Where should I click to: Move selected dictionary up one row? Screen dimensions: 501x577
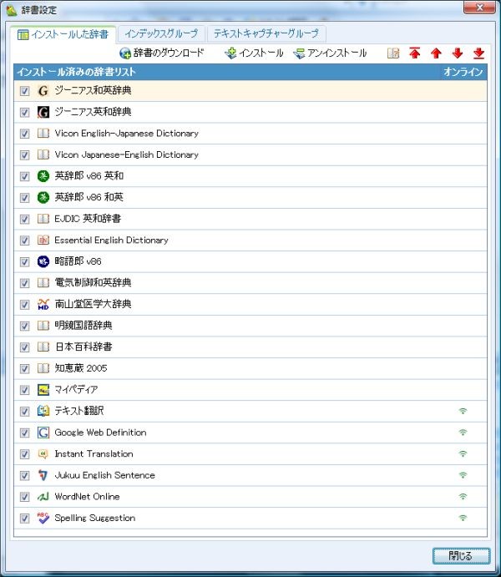coord(436,53)
